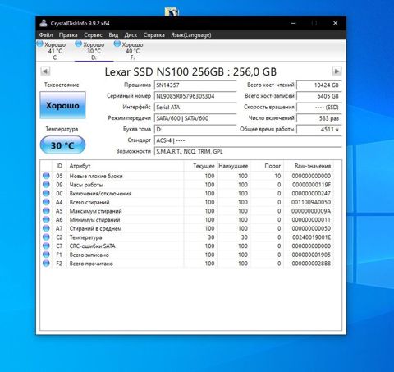
Task: Select the Стираний в среднем attribute row
Action: 187,228
